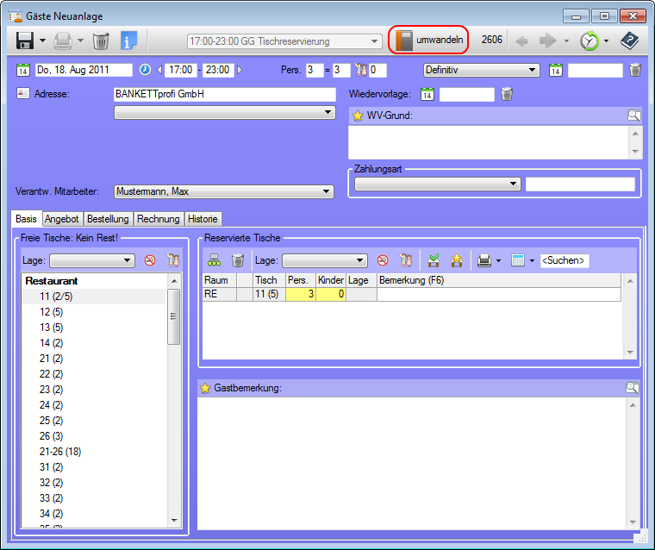This screenshot has height=550, width=655.
Task: Click the free tables list scrollbar thumb
Action: [173, 316]
